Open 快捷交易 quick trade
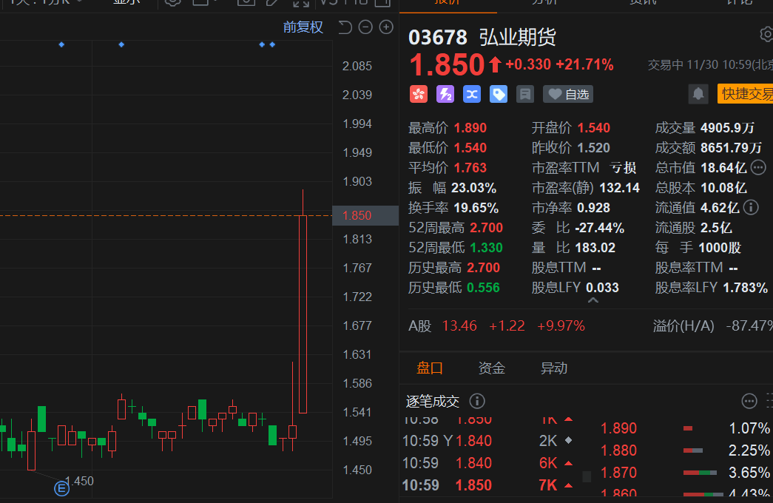 click(x=746, y=94)
